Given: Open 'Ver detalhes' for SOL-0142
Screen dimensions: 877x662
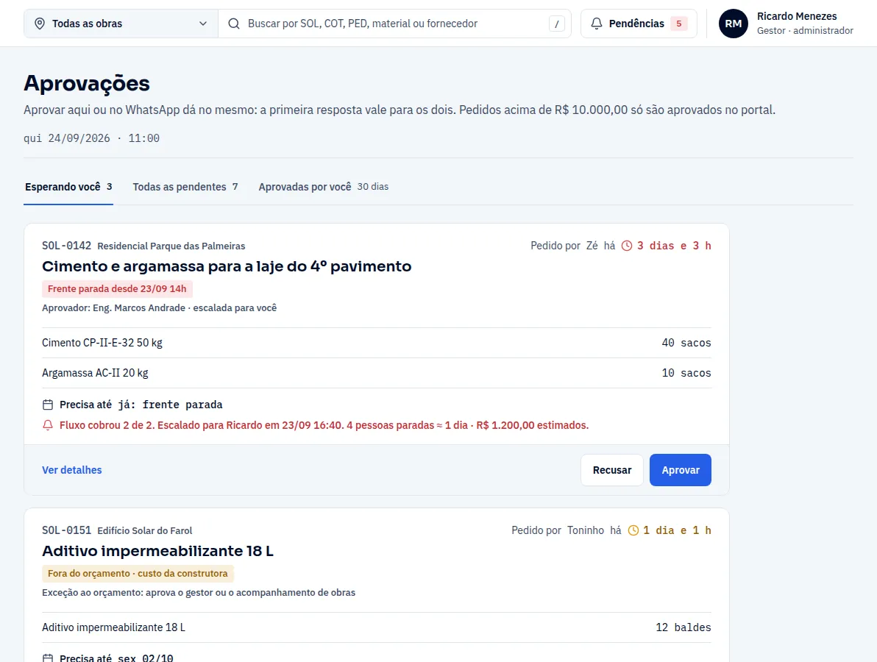Looking at the screenshot, I should pyautogui.click(x=71, y=470).
